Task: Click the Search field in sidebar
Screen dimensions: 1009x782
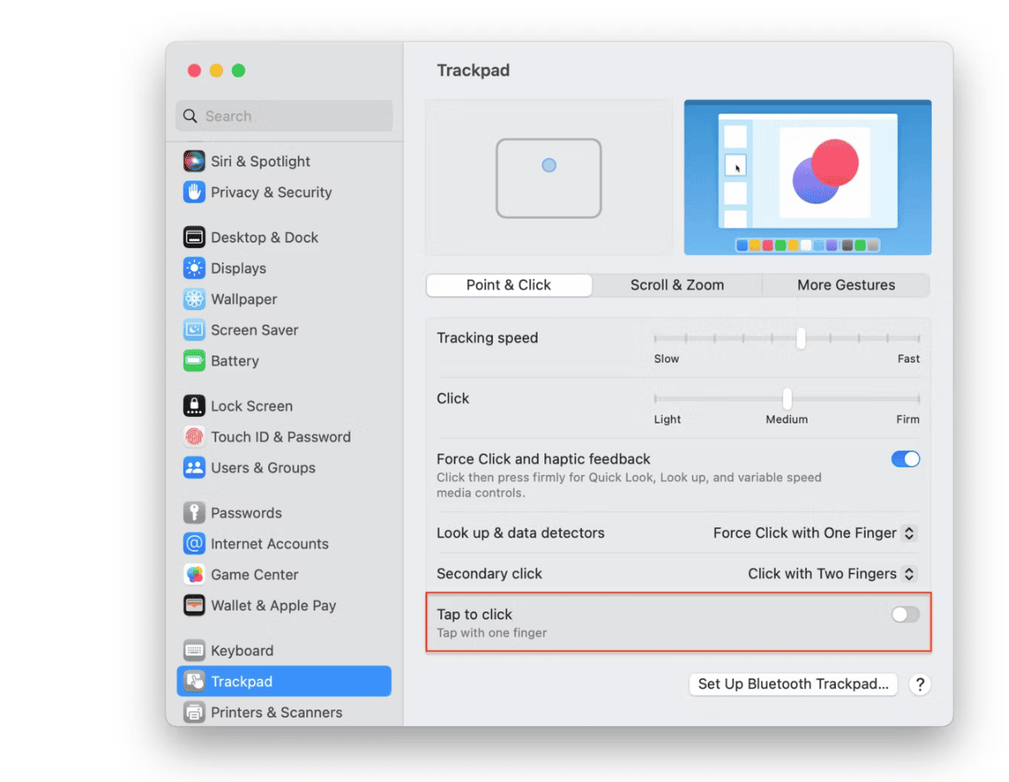Action: pos(284,116)
